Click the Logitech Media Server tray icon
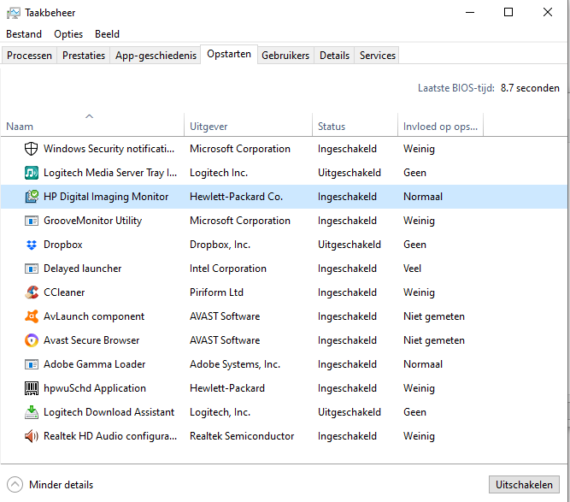570x502 pixels. [x=32, y=173]
